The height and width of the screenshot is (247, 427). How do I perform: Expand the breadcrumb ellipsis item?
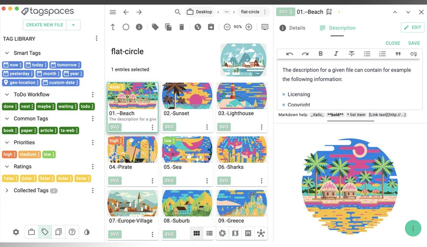(227, 12)
